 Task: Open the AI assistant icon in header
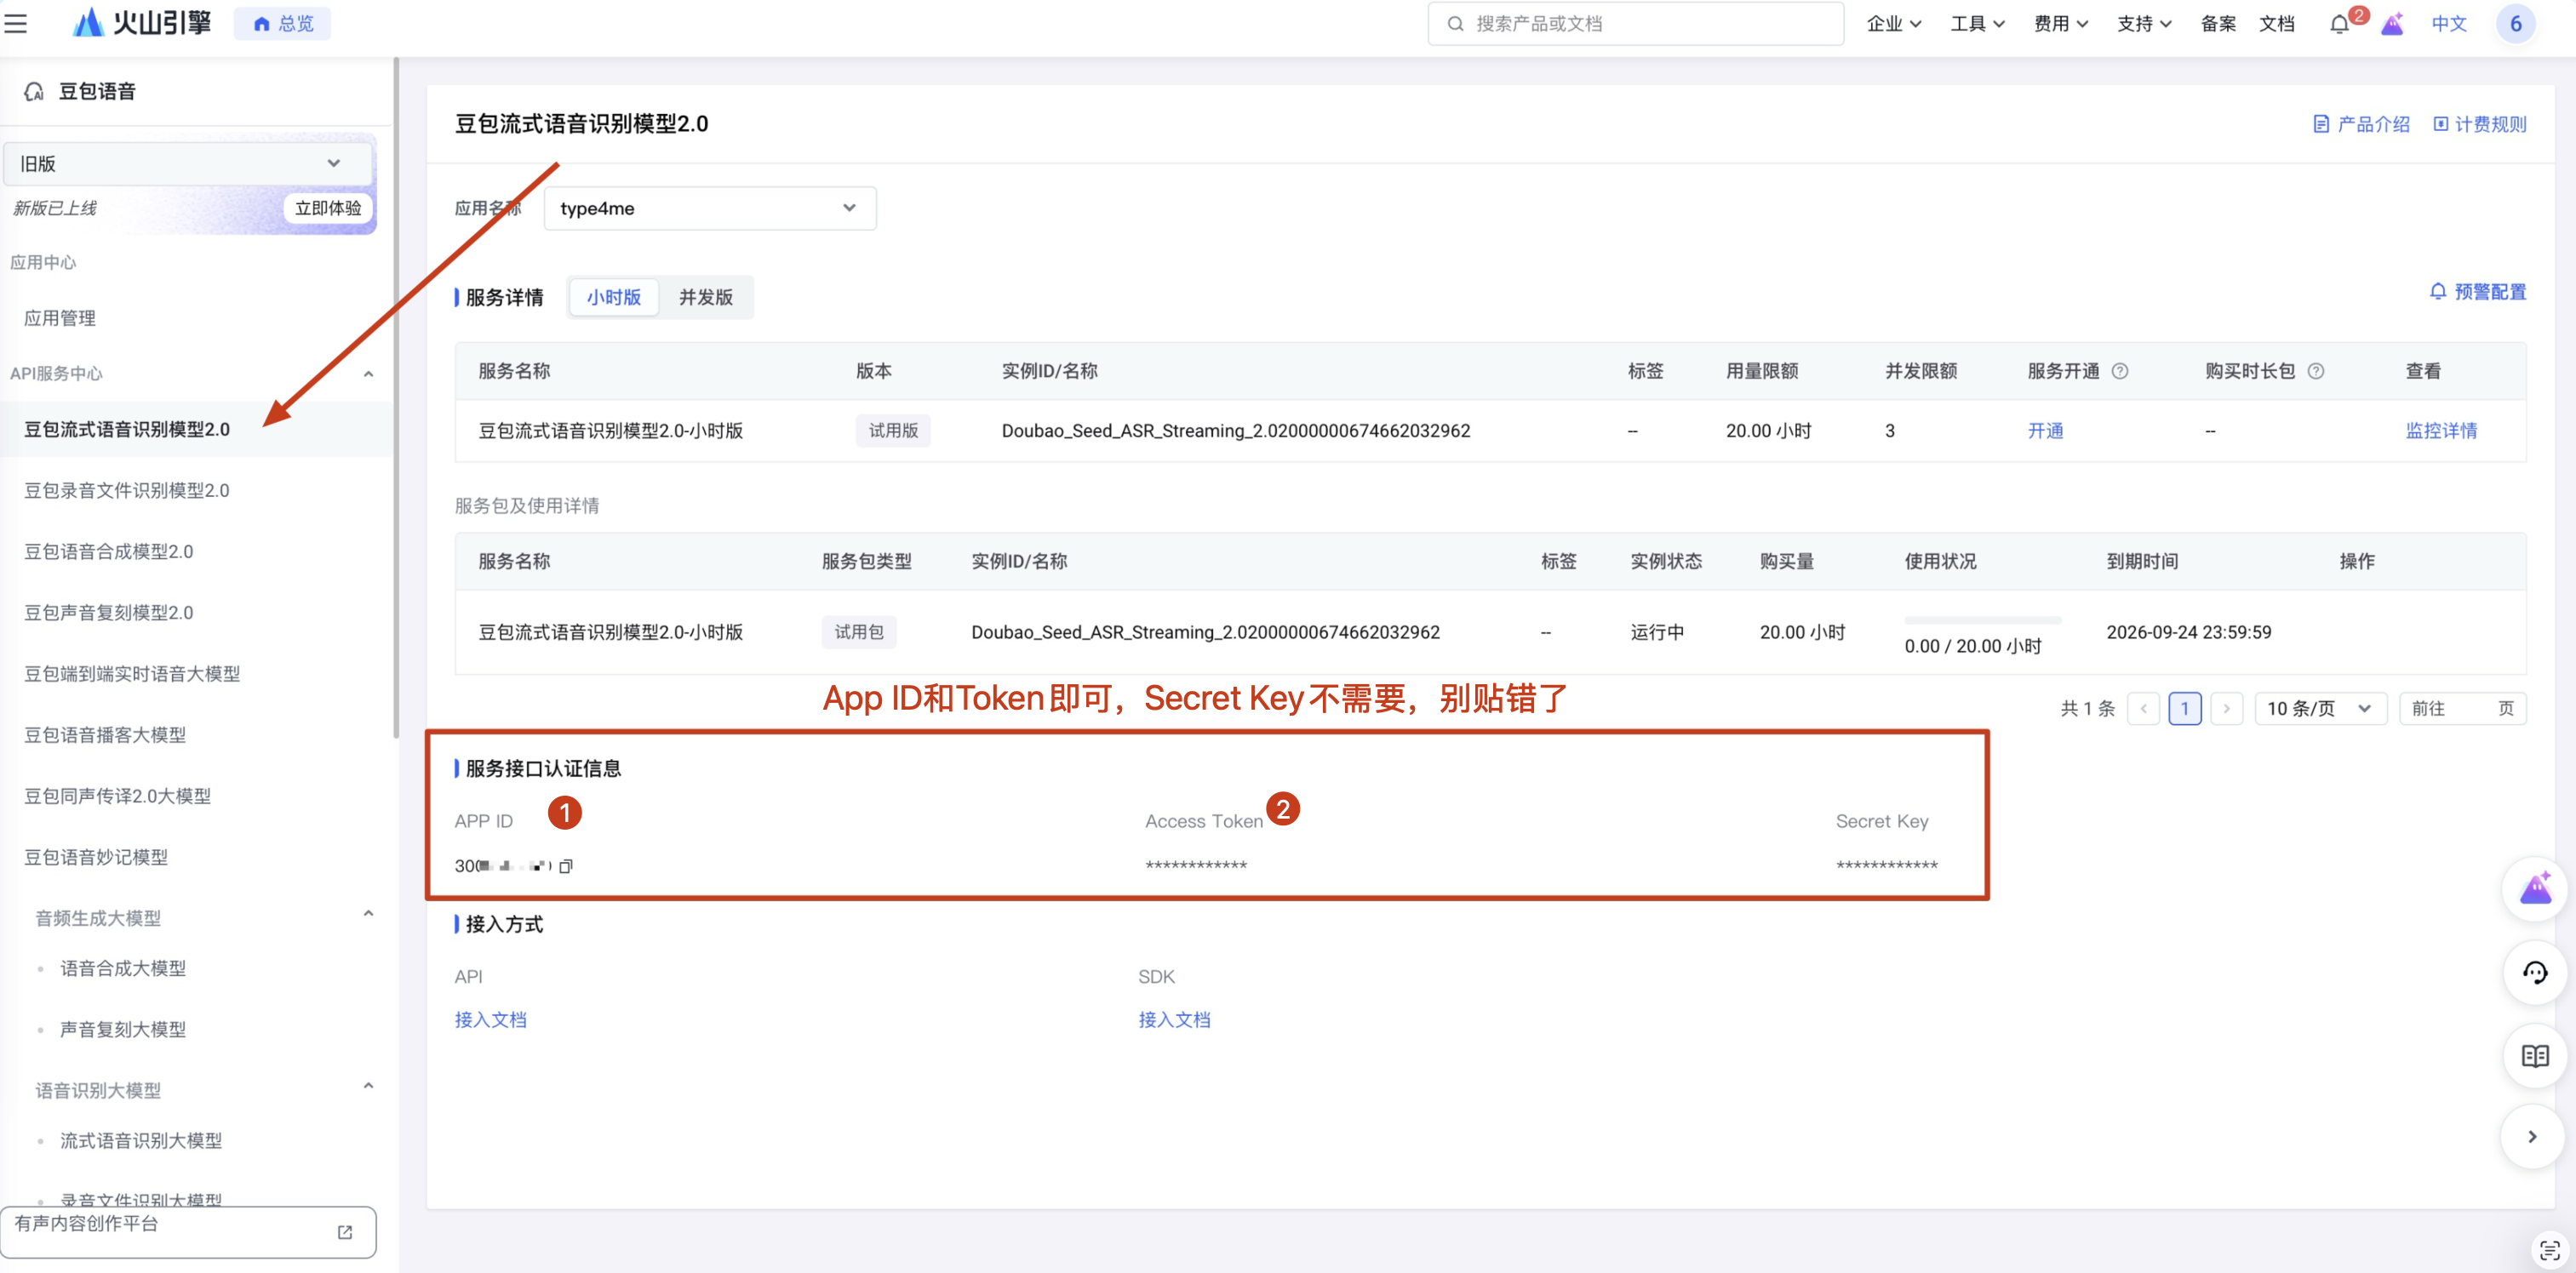click(2391, 24)
